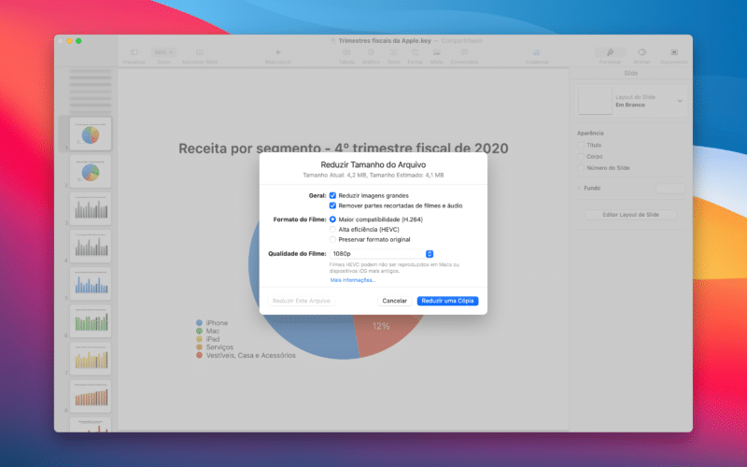Expand the Fundo section
747x467 pixels.
(579, 189)
